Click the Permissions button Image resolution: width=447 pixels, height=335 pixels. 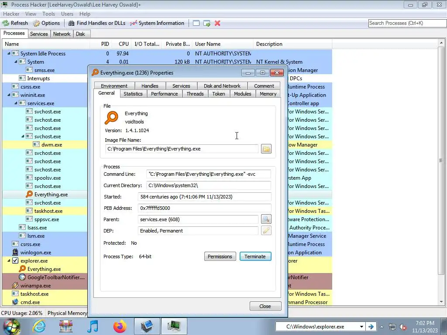click(x=220, y=256)
